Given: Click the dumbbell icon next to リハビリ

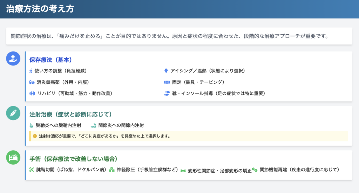Looking at the screenshot, I should pos(32,93).
